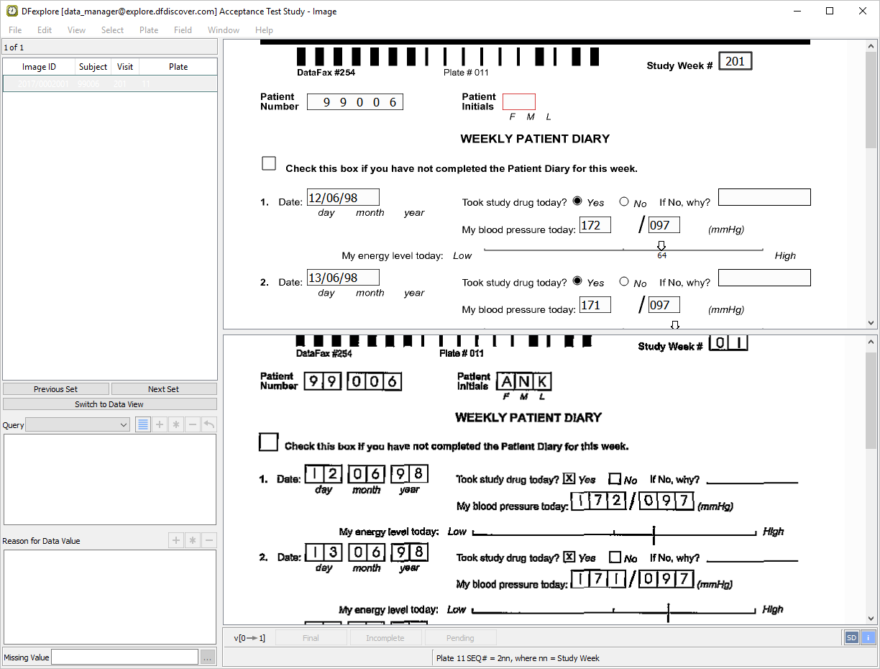Click down arrow of lower image pane scrollbar
Screen dimensions: 880x669
[871, 618]
